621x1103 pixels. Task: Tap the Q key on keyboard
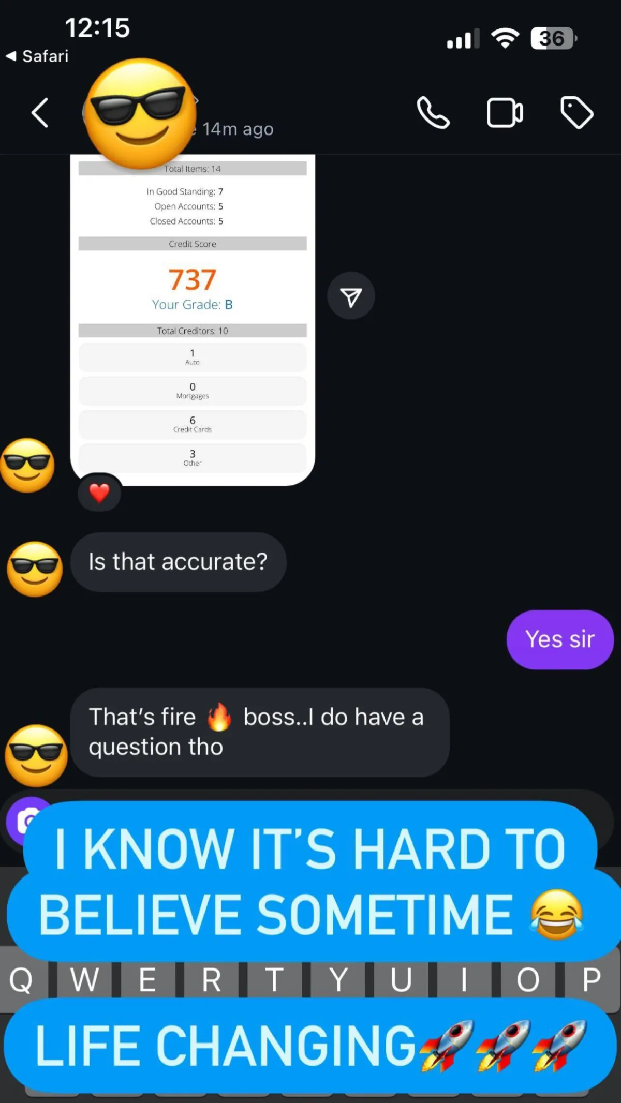point(22,979)
